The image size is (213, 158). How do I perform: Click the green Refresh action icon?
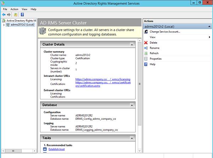click(x=146, y=53)
